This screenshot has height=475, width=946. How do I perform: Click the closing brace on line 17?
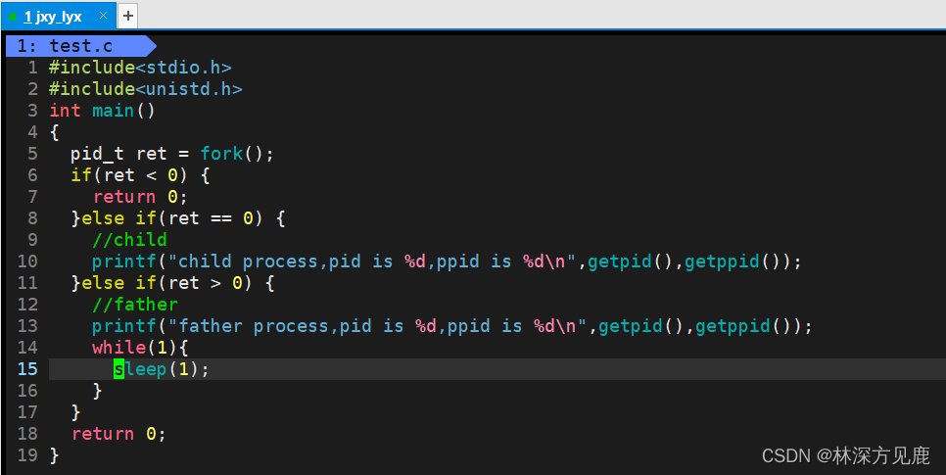[x=75, y=412]
